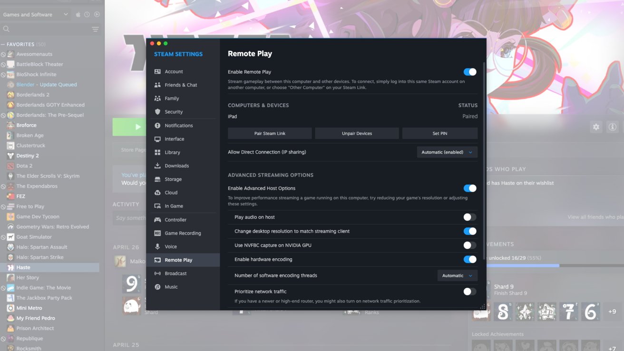Screen dimensions: 624x351
Task: Select FEZ in library list
Action: (x=21, y=196)
